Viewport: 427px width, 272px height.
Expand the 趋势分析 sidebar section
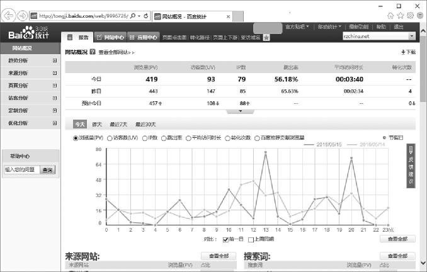coord(55,60)
